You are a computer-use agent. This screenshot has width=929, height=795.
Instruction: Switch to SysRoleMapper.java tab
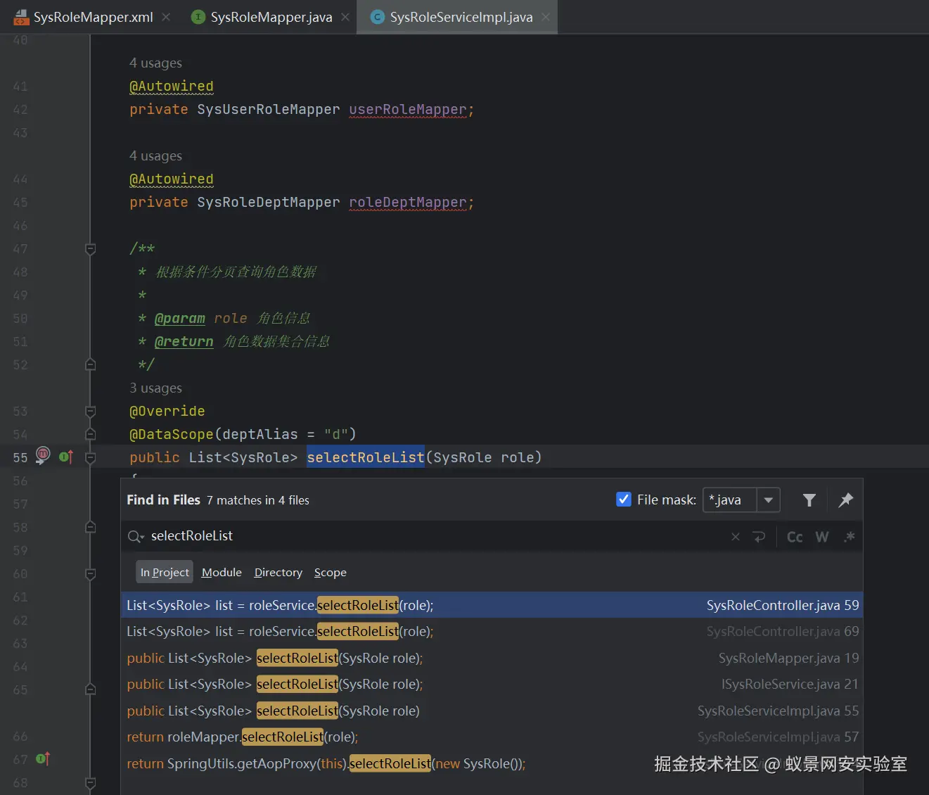pyautogui.click(x=271, y=17)
